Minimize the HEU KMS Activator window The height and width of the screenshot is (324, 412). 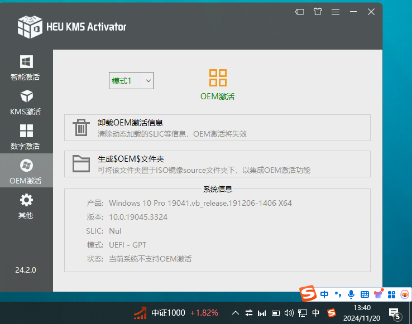pos(353,12)
